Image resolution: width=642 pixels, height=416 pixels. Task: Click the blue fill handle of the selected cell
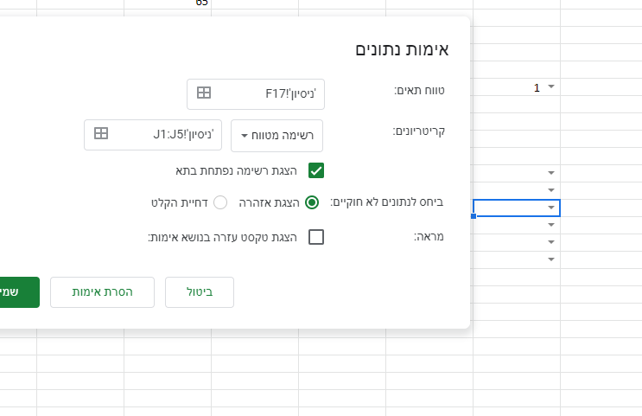pos(474,215)
